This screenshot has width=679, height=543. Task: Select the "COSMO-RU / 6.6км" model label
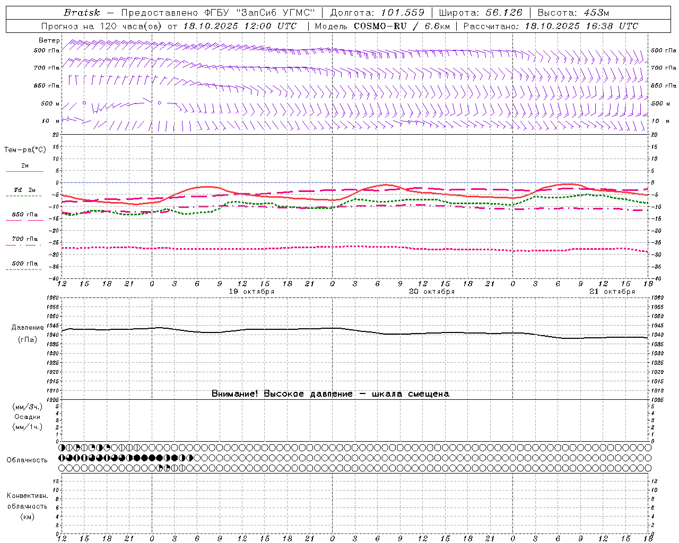(x=402, y=26)
